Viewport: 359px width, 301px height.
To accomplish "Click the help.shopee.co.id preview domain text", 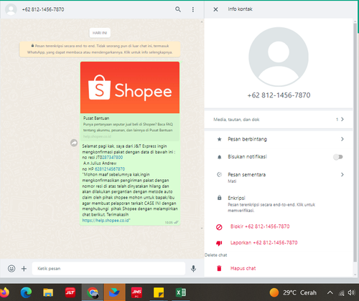I will tap(97, 136).
